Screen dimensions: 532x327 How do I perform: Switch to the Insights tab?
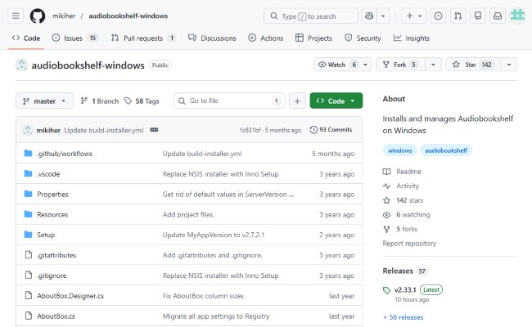(x=412, y=38)
